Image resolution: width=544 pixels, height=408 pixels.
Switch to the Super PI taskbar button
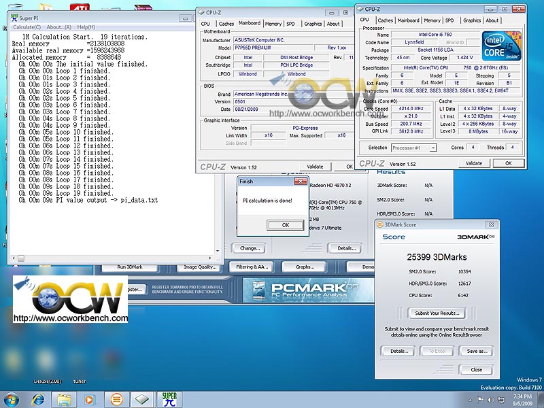[x=169, y=400]
